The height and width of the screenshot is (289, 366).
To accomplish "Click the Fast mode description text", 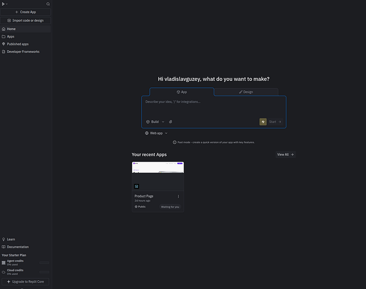I will pos(216,142).
